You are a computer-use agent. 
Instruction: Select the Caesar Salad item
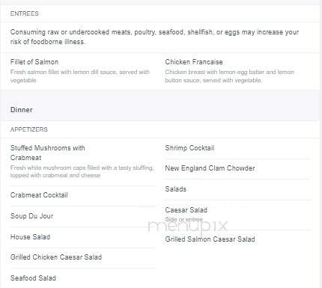click(186, 210)
